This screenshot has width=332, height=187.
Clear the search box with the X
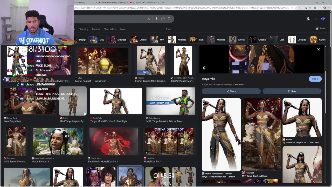coord(149,19)
